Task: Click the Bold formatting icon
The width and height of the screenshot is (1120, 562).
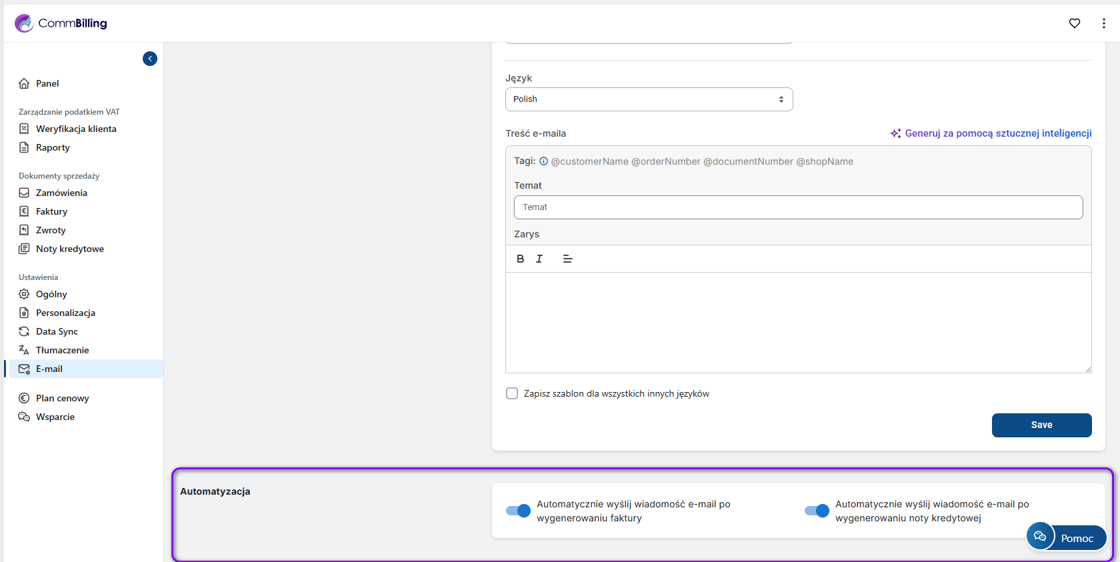Action: pos(520,259)
